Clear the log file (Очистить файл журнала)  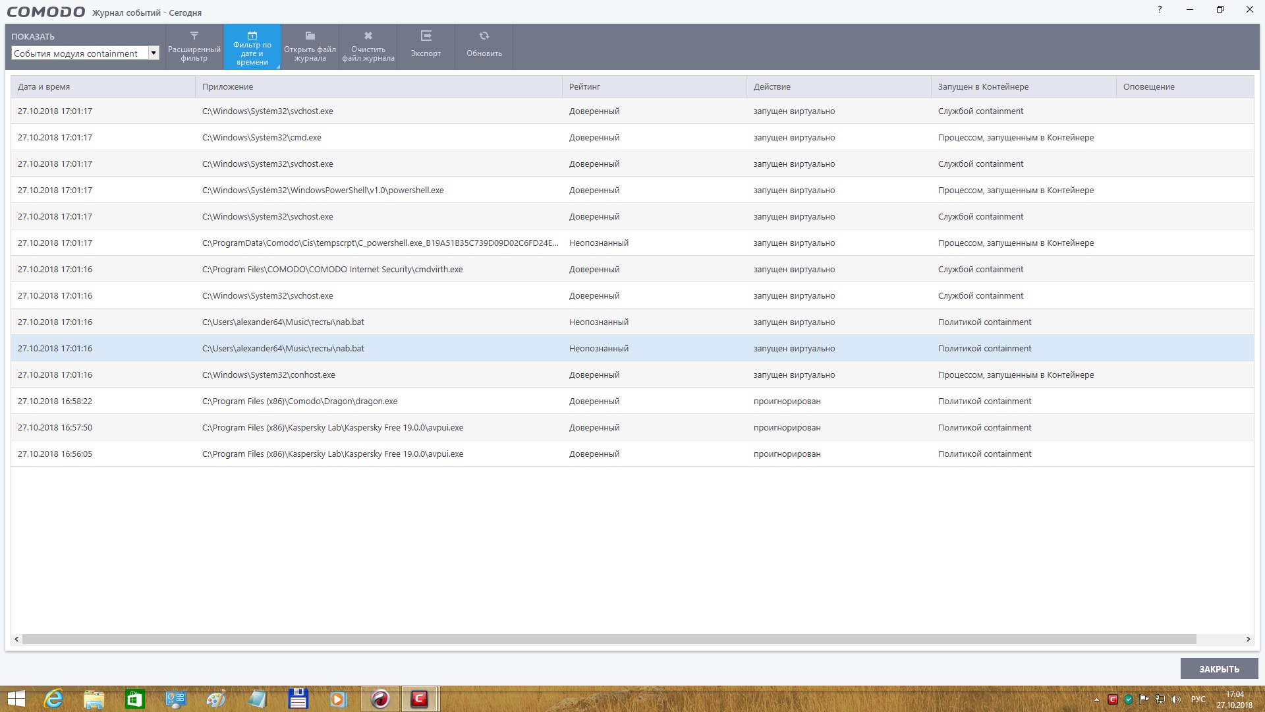[368, 46]
